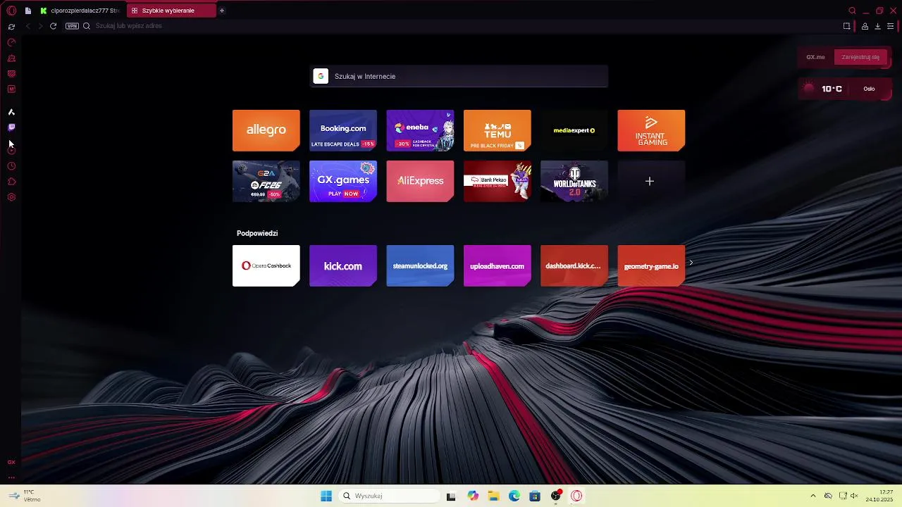
Task: Open the Opera GX main menu logo
Action: (11, 11)
